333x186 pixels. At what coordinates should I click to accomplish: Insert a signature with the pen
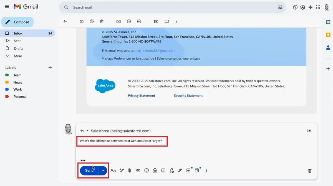point(180,170)
